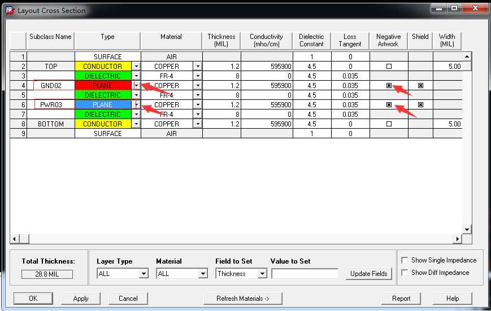Open Material dropdown for PWR03 copper
Screen dimensions: 491x311
coord(198,104)
